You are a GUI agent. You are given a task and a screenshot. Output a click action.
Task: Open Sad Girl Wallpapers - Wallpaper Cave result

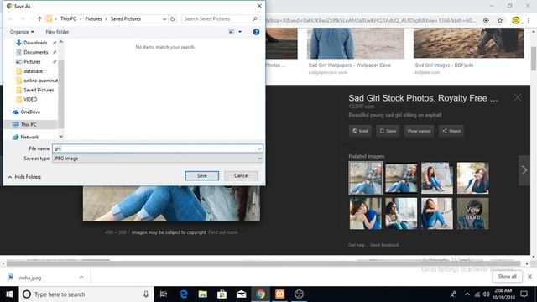(x=349, y=65)
